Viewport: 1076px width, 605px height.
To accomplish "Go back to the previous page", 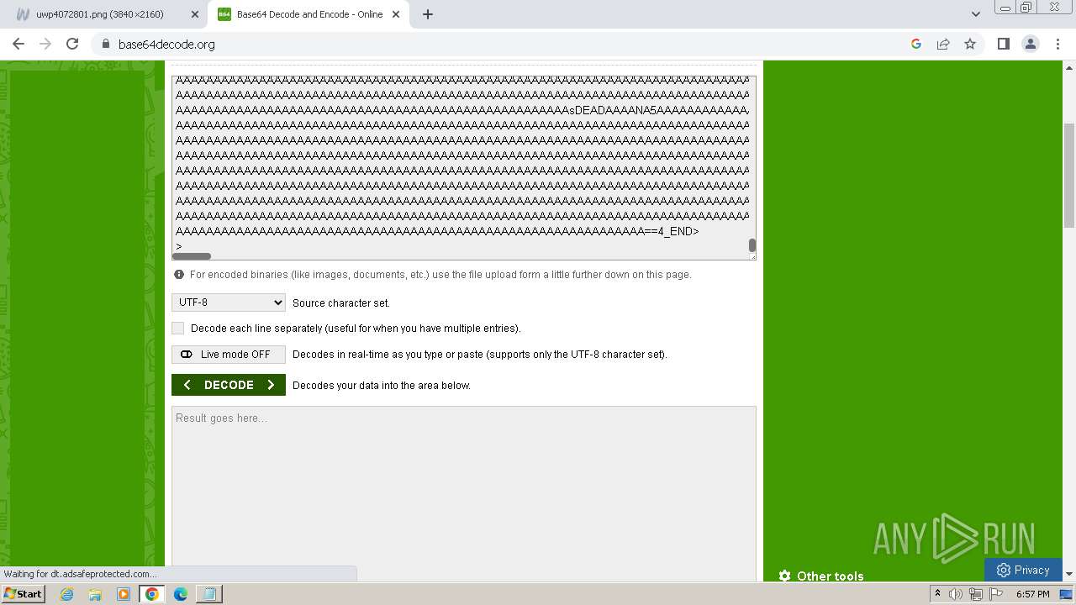I will pos(18,44).
